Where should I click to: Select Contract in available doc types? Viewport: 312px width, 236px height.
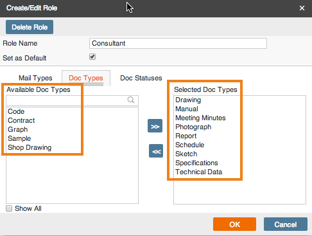pos(21,120)
